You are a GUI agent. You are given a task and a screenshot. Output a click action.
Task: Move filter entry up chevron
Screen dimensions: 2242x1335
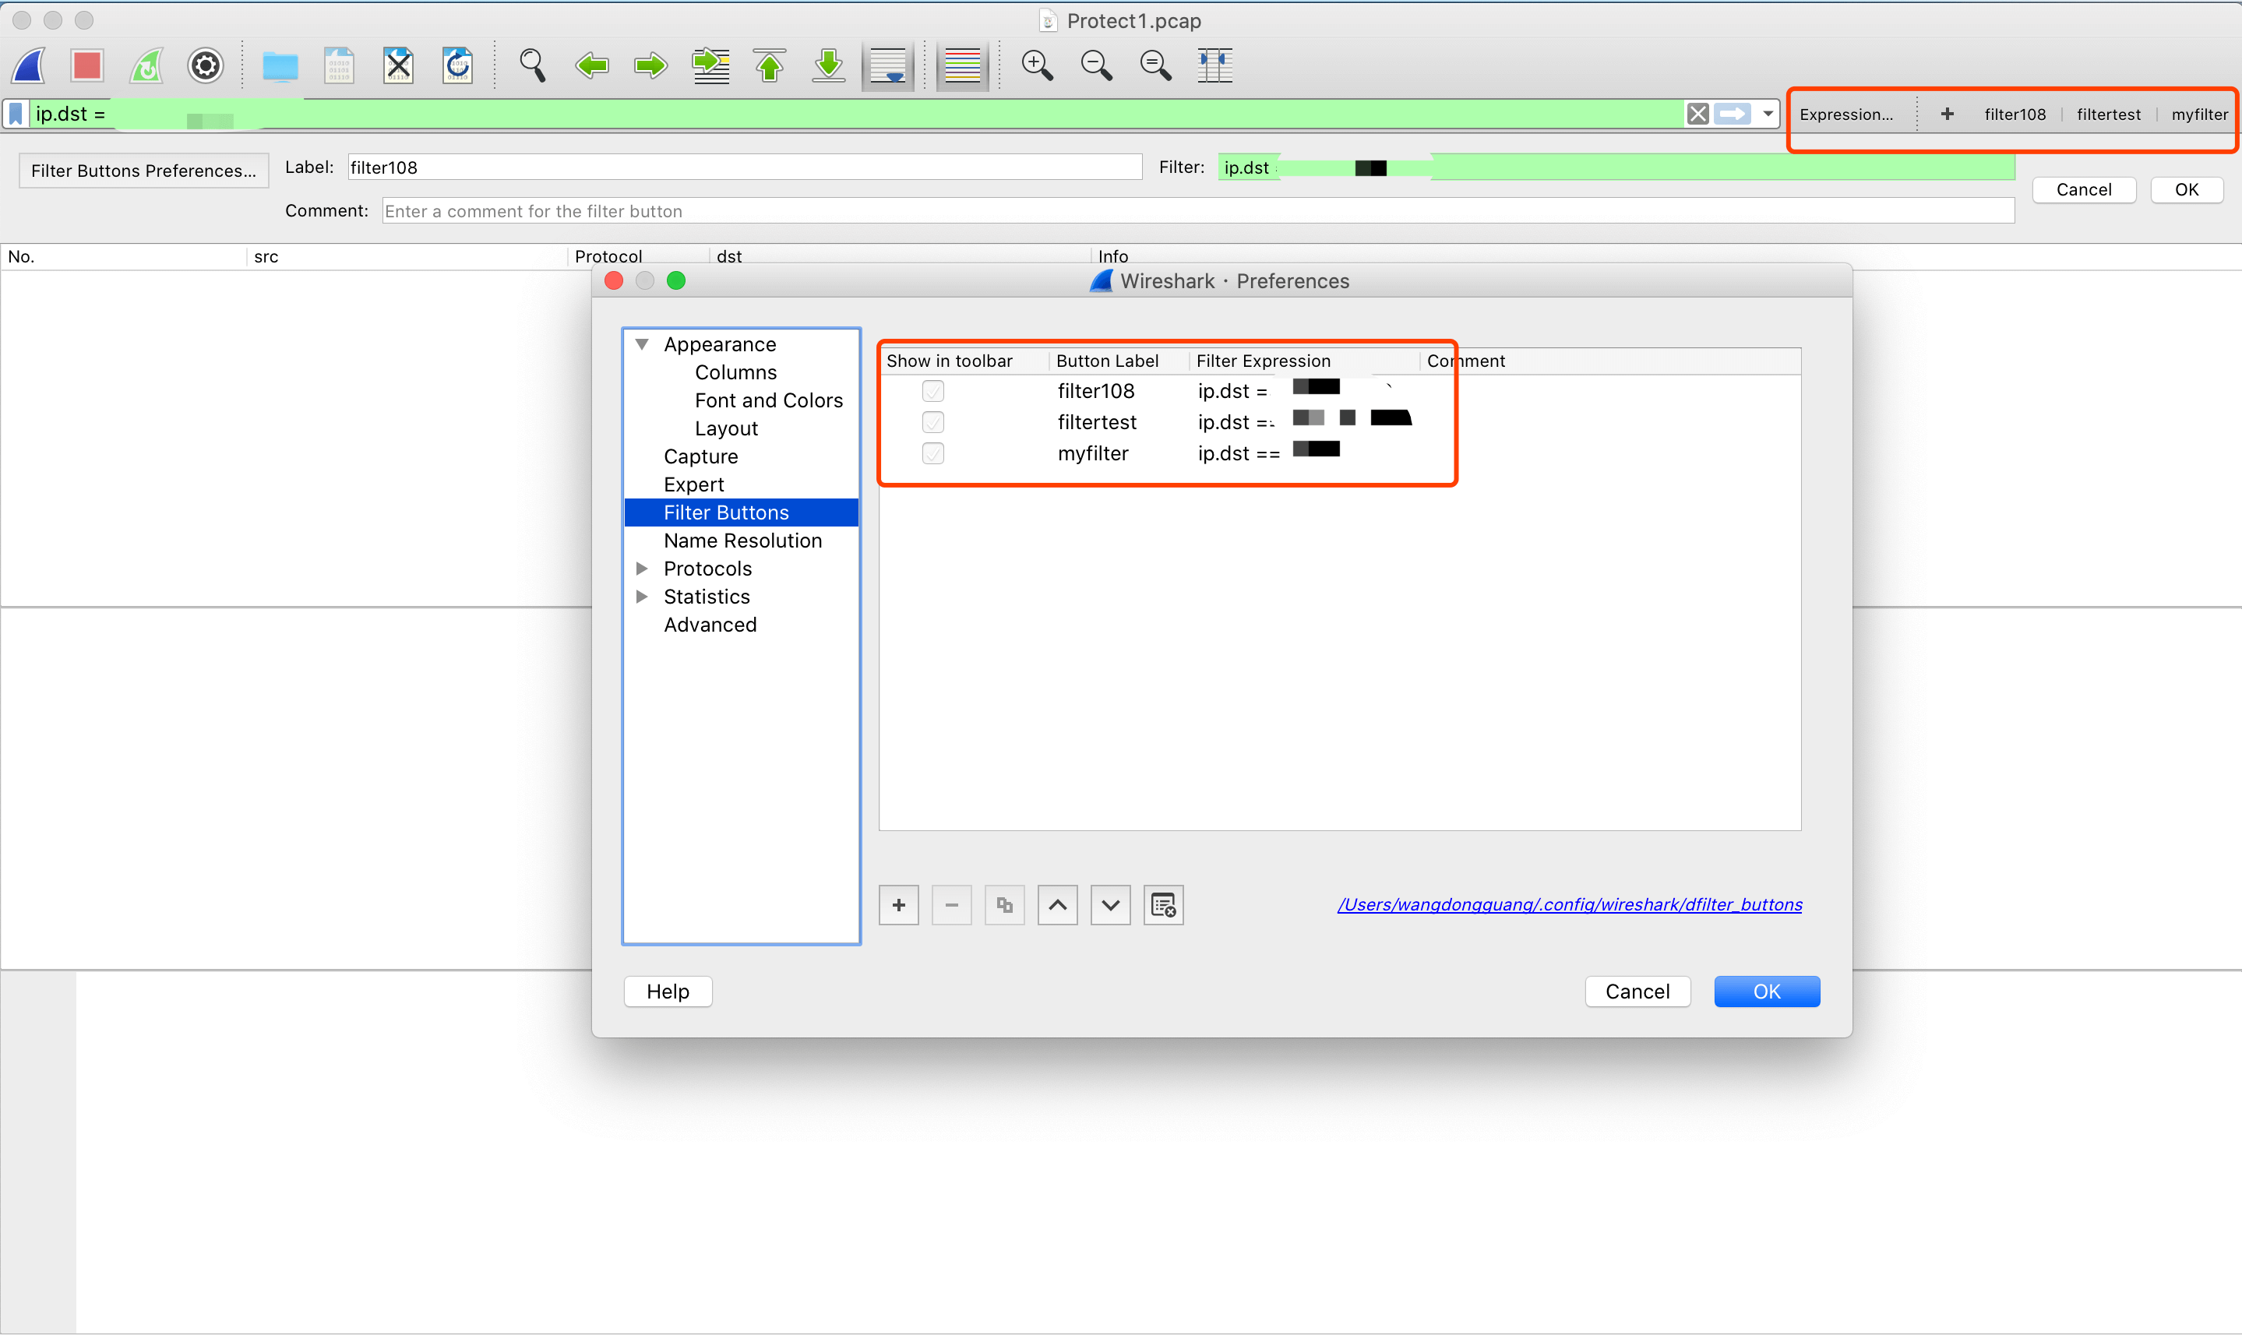click(x=1058, y=905)
